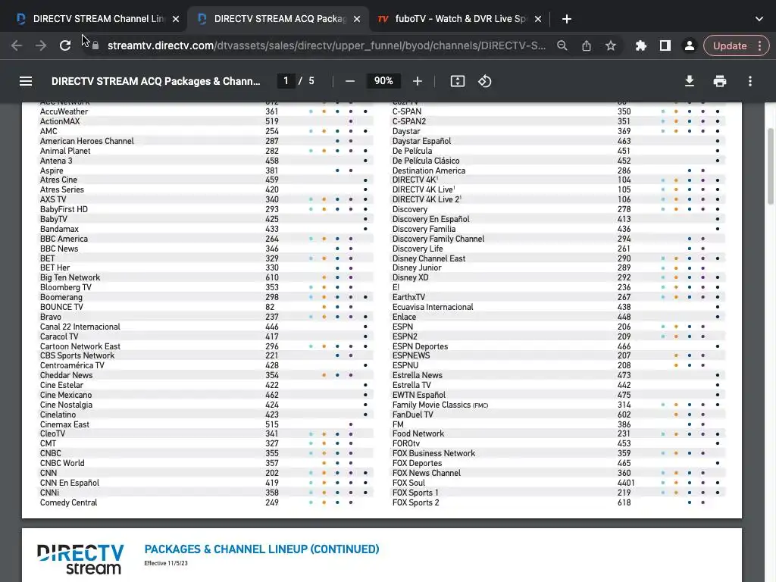
Task: Click the Animal Planet channel name
Action: point(65,151)
